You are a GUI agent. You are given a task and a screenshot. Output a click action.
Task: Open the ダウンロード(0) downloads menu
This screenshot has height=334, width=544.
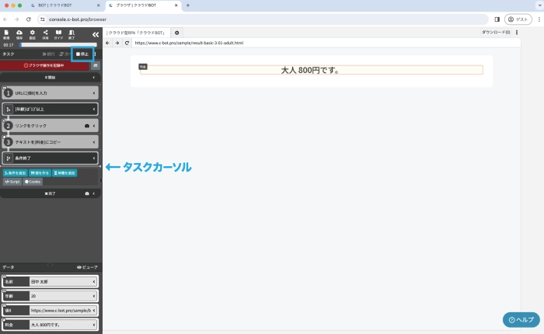496,33
